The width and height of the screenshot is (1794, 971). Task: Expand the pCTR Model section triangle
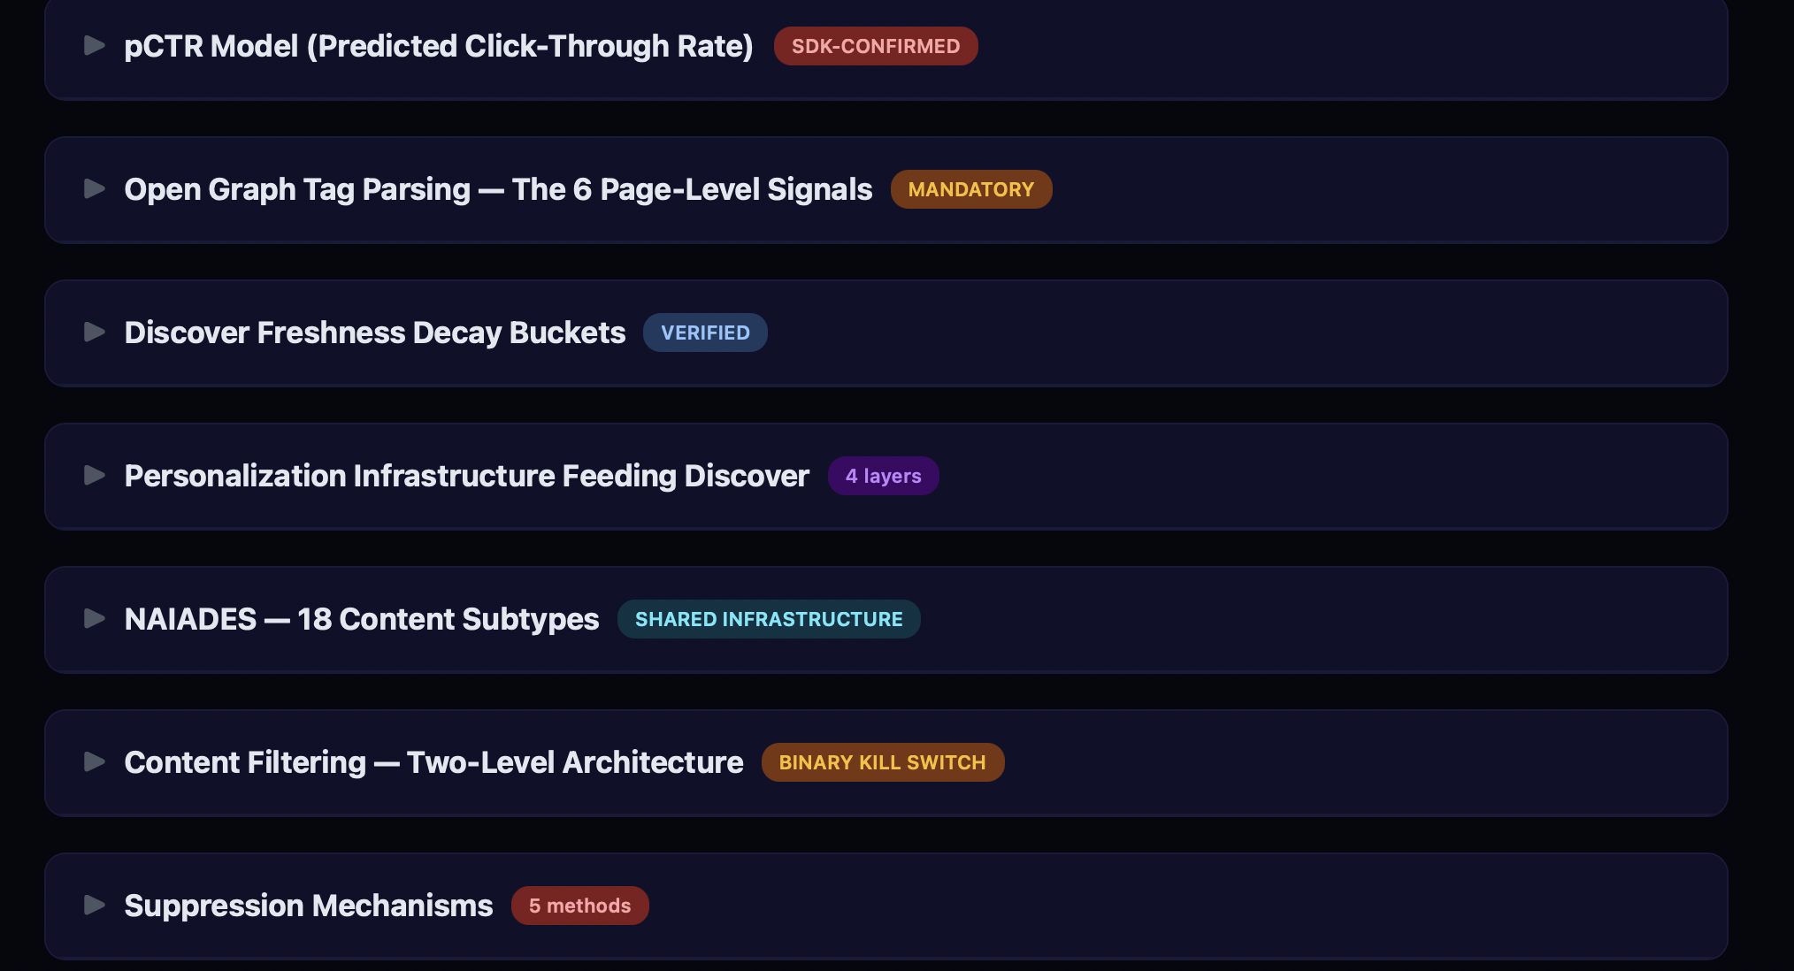[x=94, y=46]
